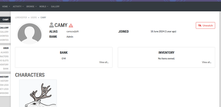Open MYO SLOTS in the sidebar
This screenshot has width=221, height=107.
click(x=4, y=61)
